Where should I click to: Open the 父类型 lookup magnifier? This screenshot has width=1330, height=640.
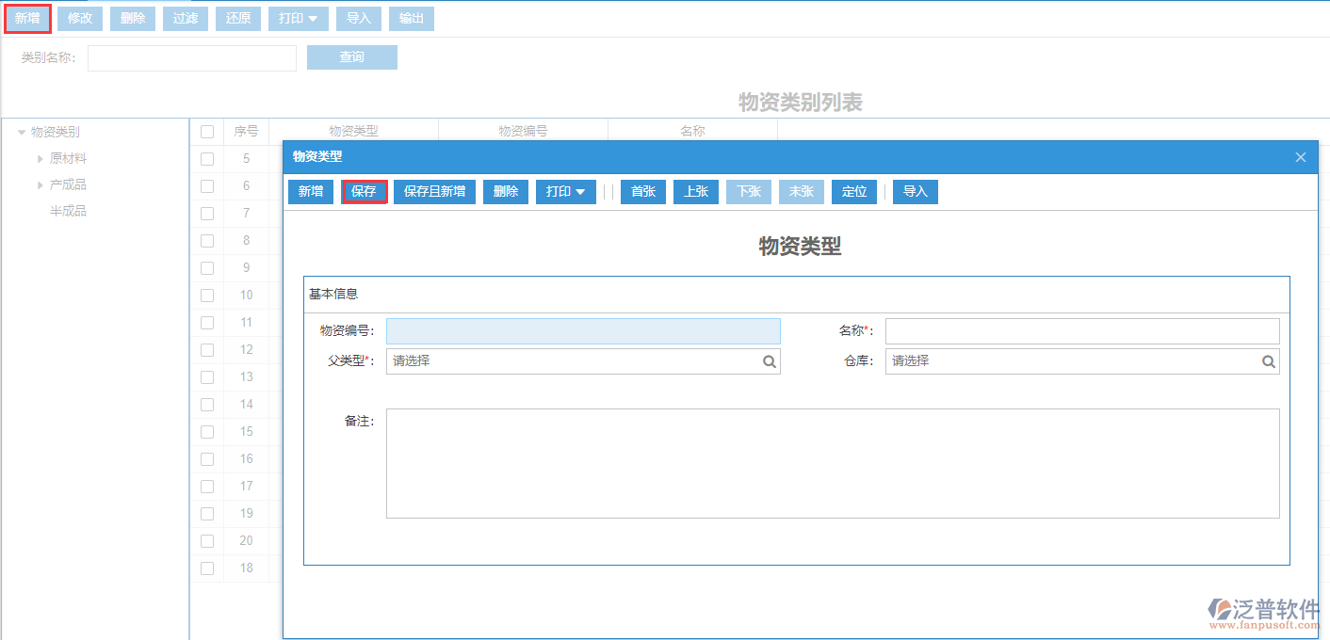coord(770,360)
